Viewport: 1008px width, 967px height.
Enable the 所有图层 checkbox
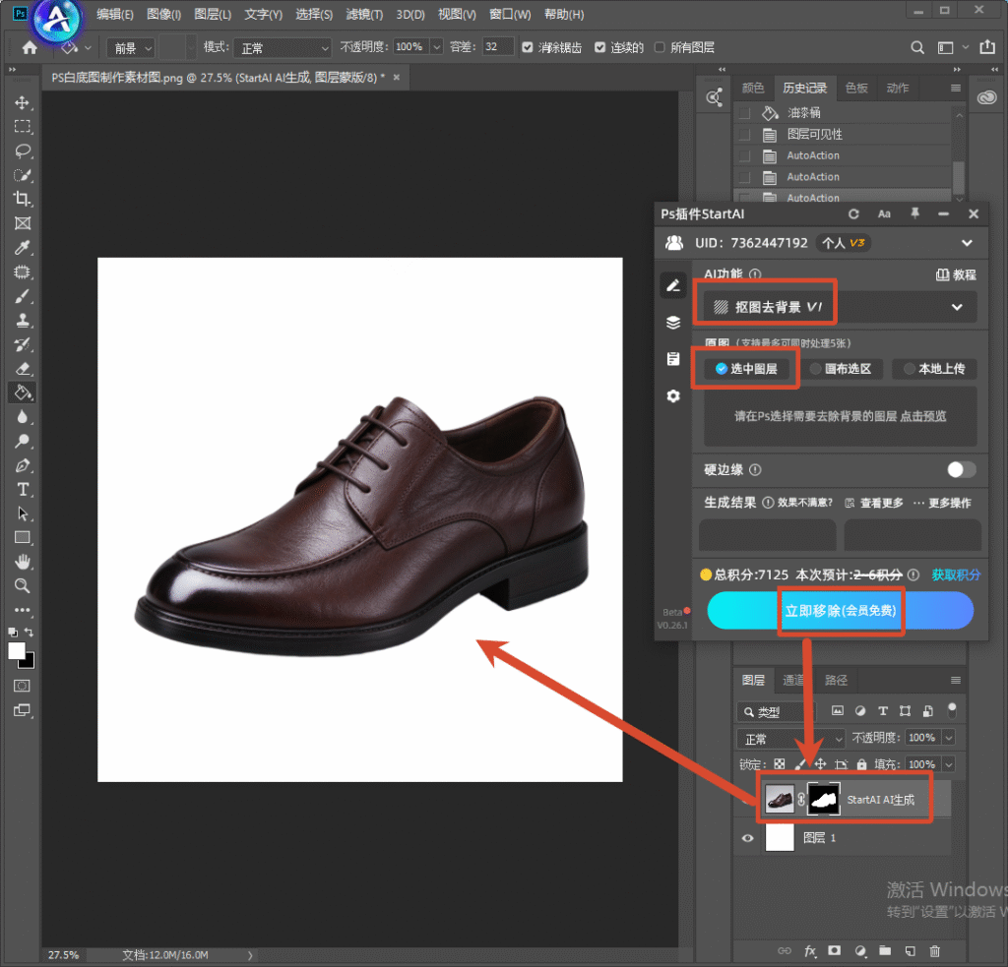(x=659, y=47)
